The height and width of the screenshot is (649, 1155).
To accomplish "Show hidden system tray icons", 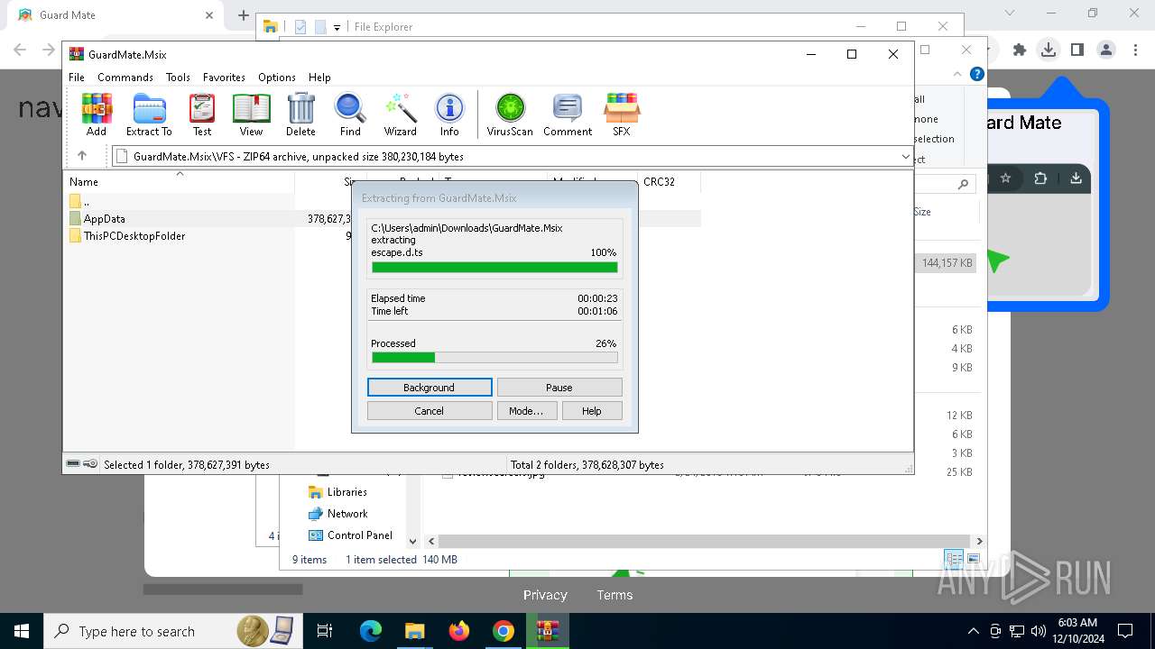I will [973, 631].
